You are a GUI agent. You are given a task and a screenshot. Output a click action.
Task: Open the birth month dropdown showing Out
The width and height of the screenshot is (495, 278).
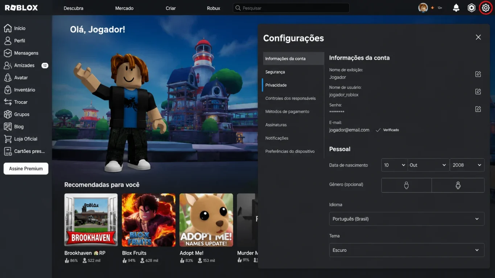[428, 165]
